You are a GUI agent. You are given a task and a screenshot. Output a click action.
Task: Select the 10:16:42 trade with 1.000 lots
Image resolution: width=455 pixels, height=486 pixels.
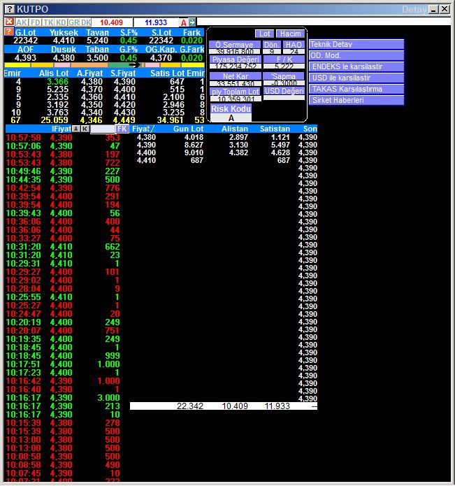tap(63, 380)
